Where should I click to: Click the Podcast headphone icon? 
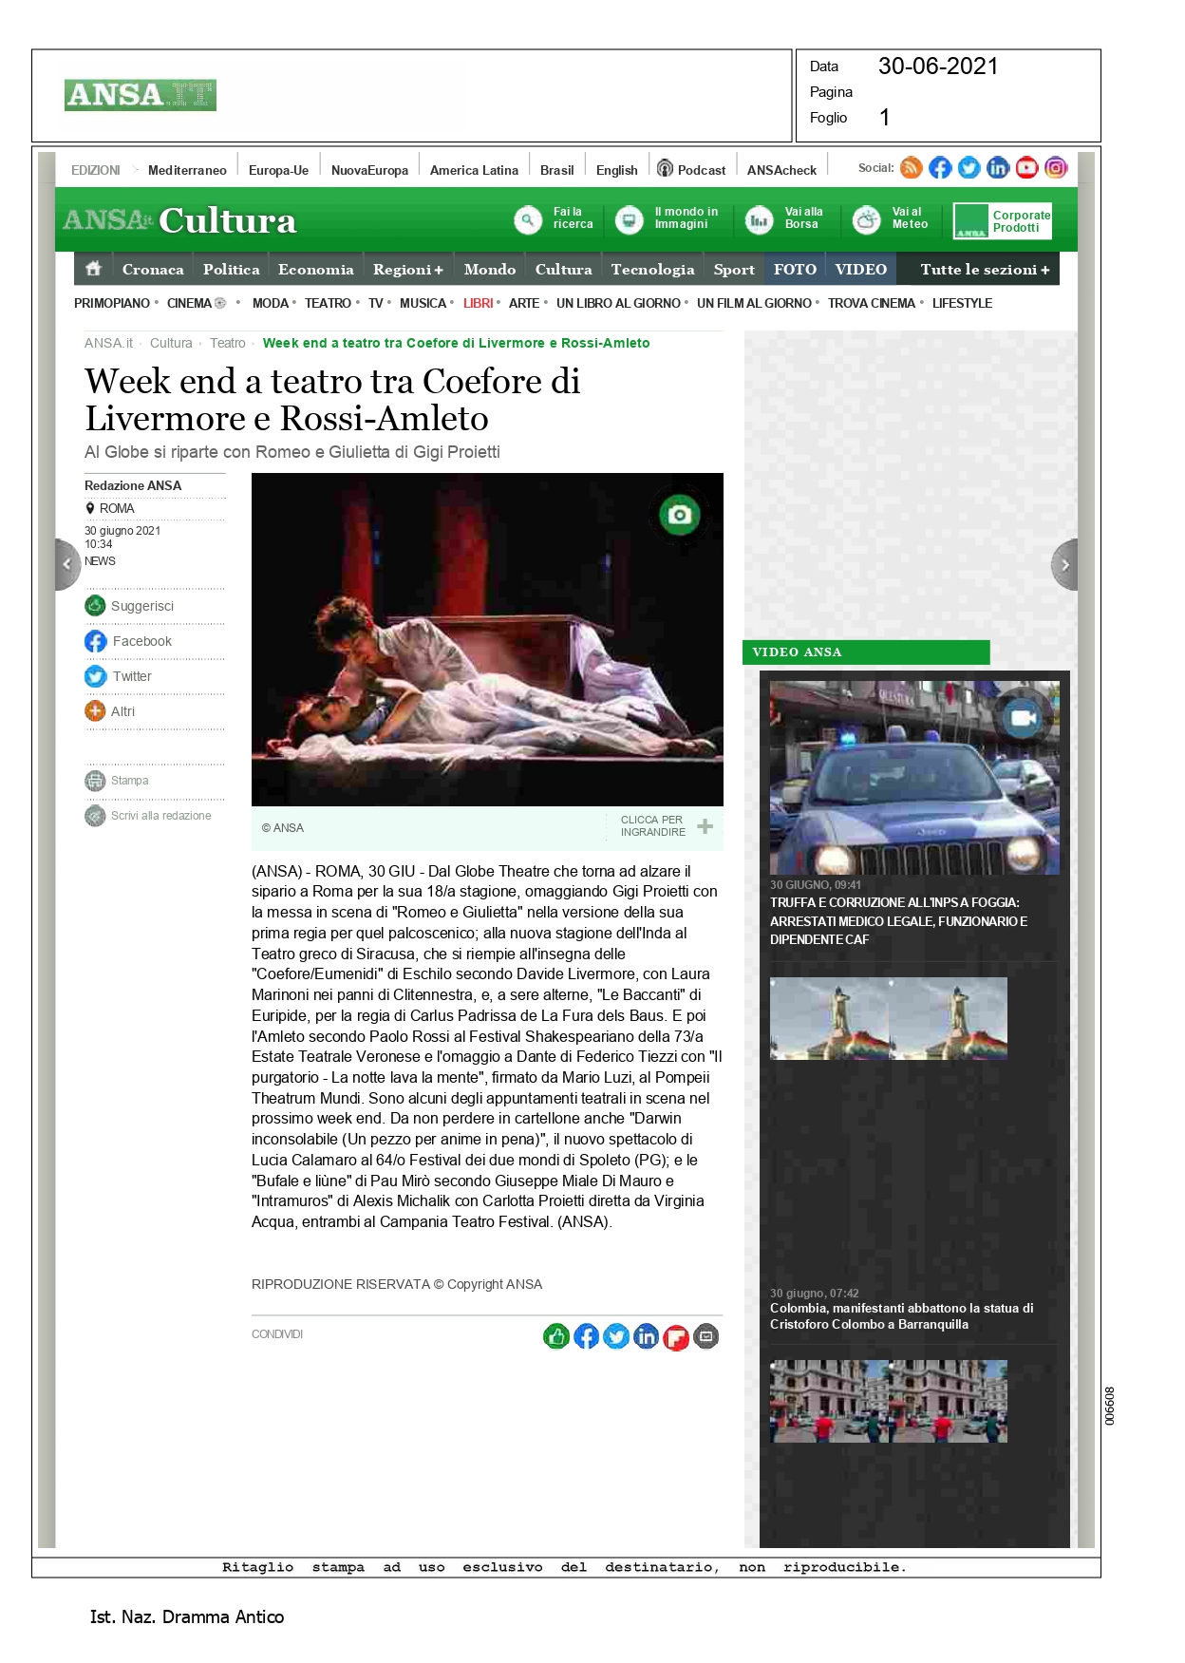pos(665,169)
